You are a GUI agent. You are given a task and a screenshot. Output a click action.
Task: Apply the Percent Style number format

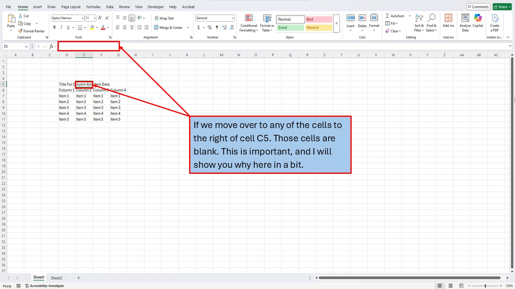tap(210, 27)
